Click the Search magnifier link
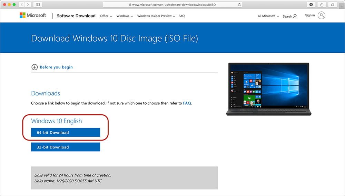Image resolution: width=345 pixels, height=196 pixels. [289, 16]
